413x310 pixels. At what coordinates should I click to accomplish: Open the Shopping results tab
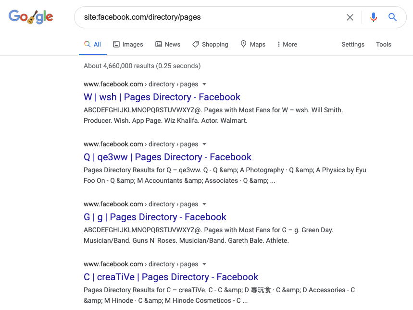coord(210,44)
